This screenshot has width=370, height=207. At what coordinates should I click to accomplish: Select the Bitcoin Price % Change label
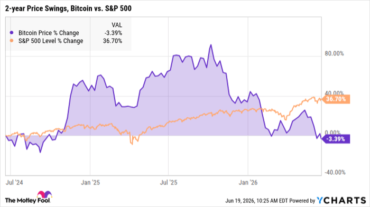(49, 33)
